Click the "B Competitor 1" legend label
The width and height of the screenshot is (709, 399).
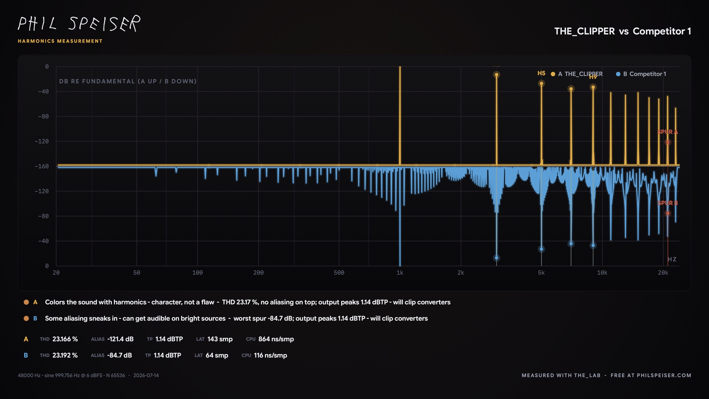coord(645,74)
